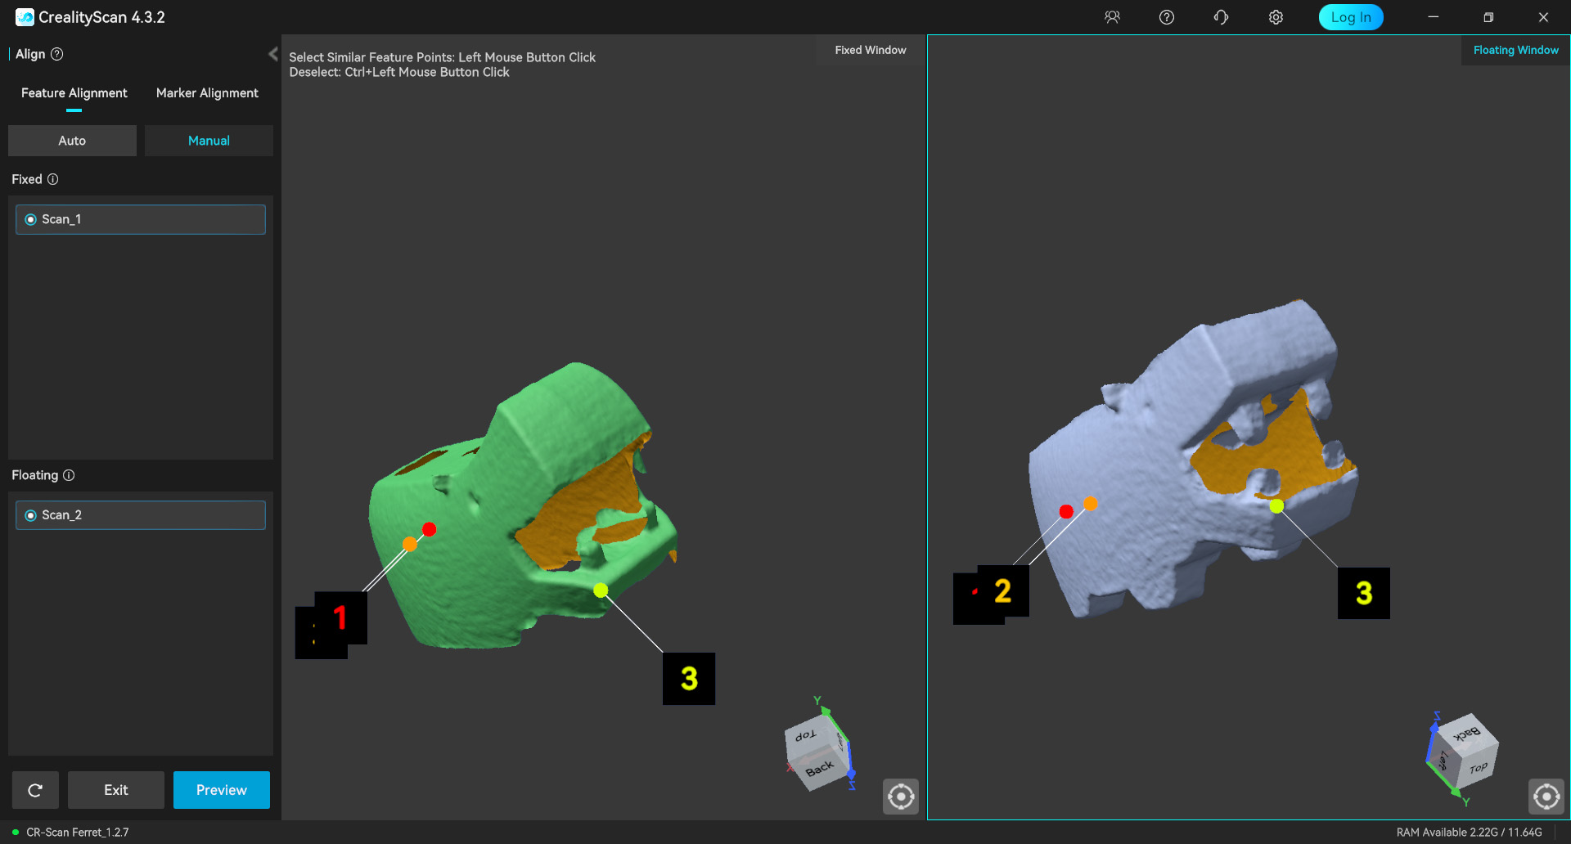Collapse the left Align panel arrow
The image size is (1571, 844).
pos(273,54)
